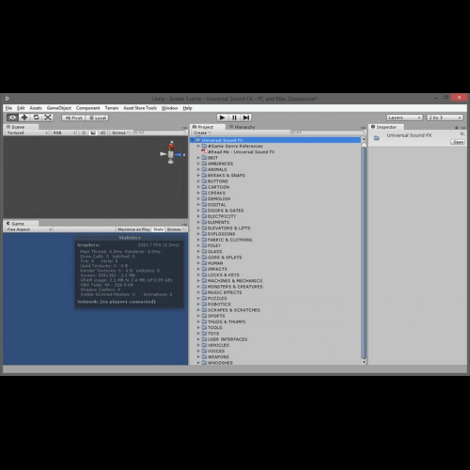Open the Asset Store Tools menu
The height and width of the screenshot is (470, 470).
point(140,108)
